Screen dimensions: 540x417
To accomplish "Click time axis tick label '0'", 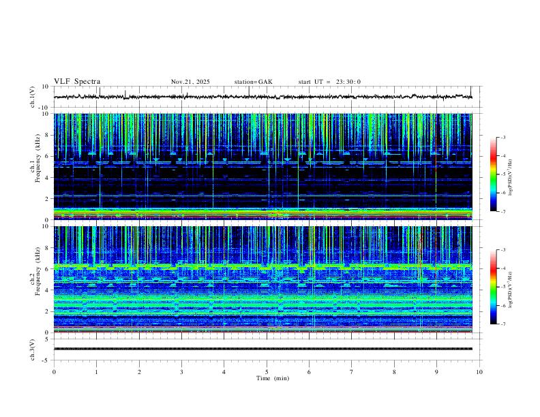I will click(54, 372).
